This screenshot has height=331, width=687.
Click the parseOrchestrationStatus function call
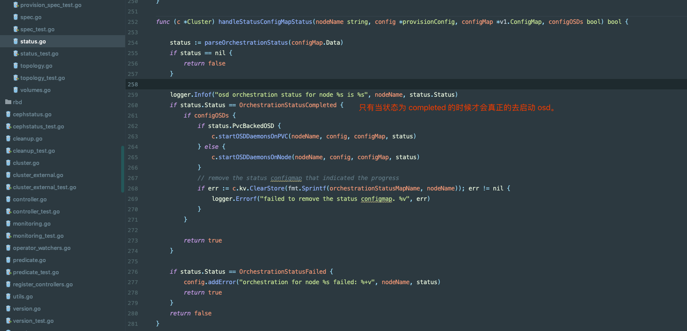point(246,43)
